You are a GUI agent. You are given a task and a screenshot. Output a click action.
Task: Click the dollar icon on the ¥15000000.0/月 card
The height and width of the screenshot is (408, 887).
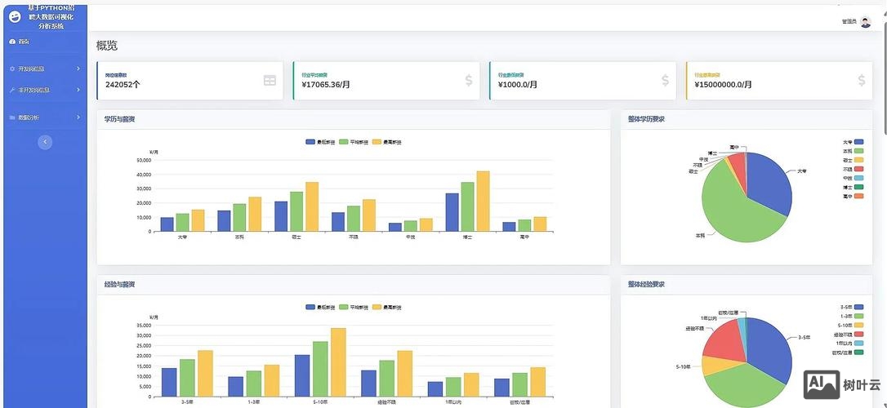[x=862, y=80]
